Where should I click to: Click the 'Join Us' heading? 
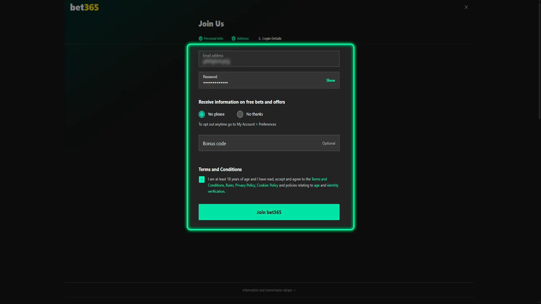point(211,24)
